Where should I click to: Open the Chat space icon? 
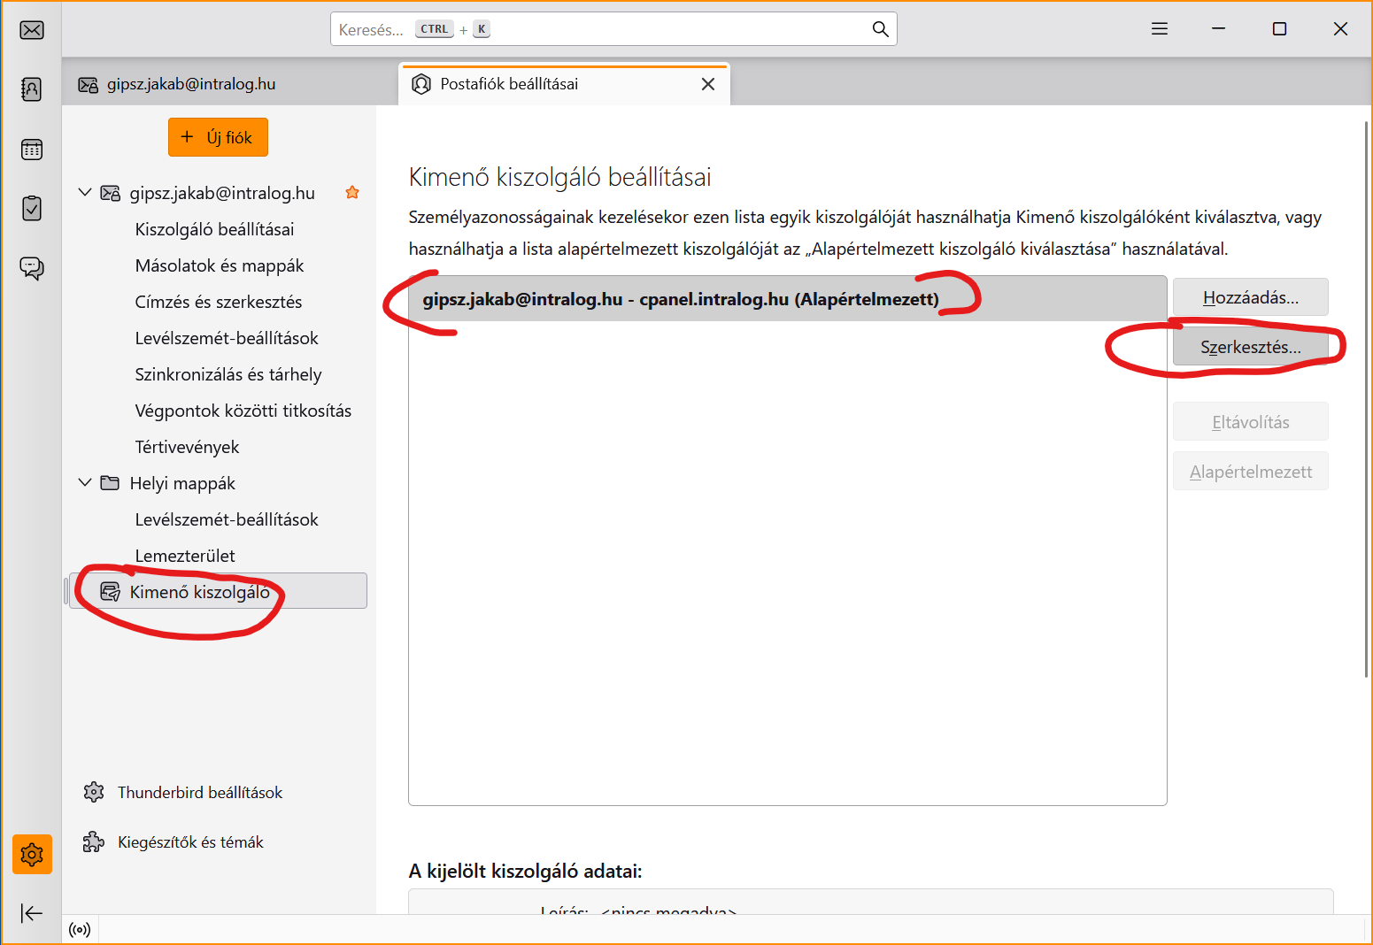tap(32, 268)
